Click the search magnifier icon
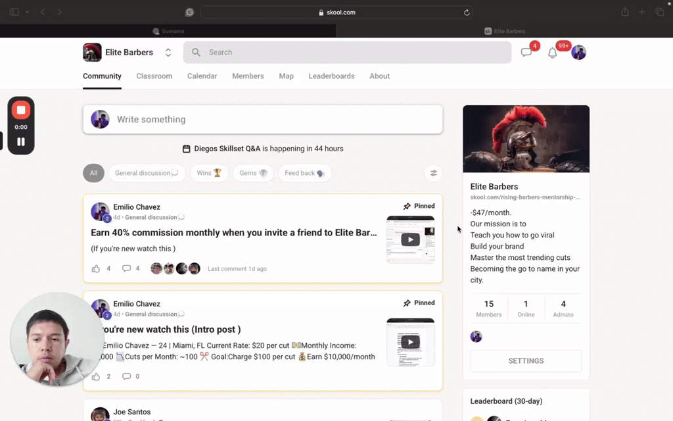Viewport: 673px width, 421px height. tap(196, 53)
